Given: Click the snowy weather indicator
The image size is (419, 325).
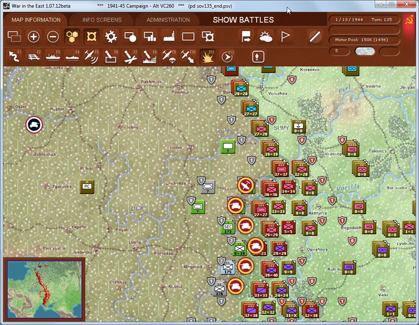Looking at the screenshot, I should pyautogui.click(x=365, y=51).
